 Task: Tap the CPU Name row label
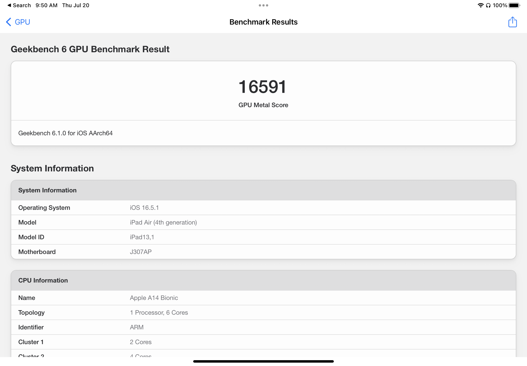[x=27, y=298]
